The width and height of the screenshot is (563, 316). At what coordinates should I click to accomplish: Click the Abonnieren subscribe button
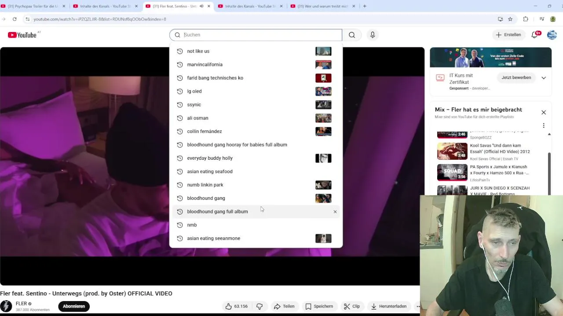[74, 306]
